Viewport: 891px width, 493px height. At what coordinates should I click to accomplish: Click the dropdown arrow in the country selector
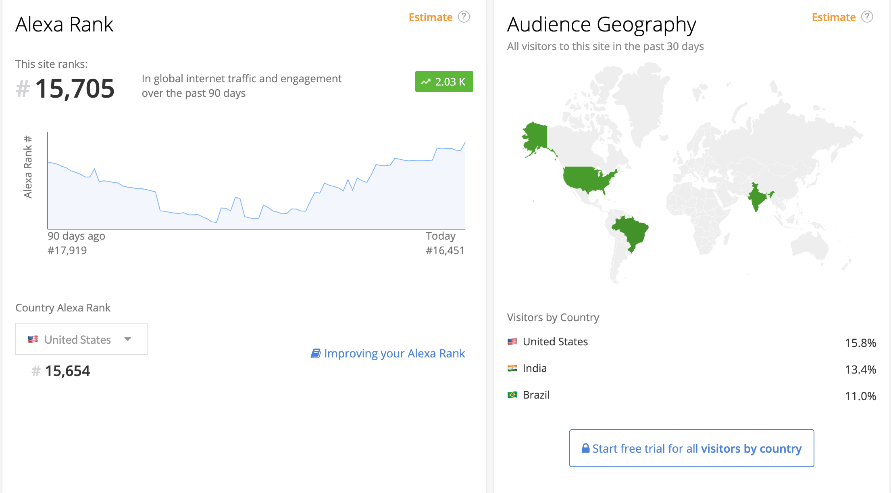click(128, 339)
